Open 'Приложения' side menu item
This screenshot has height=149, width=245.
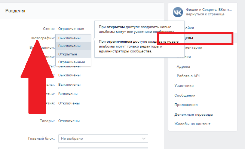pos(186,105)
